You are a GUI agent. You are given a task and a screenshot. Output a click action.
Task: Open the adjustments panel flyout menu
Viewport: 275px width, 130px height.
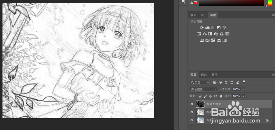pos(273,15)
